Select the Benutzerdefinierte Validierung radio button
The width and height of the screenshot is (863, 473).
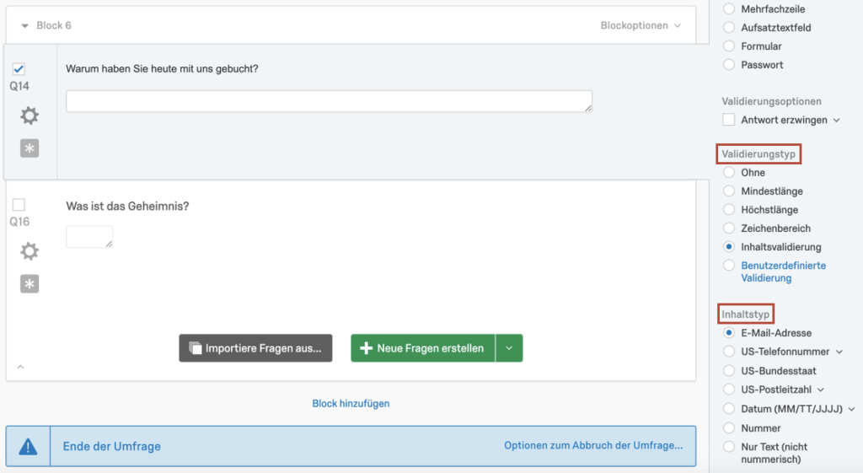[729, 266]
